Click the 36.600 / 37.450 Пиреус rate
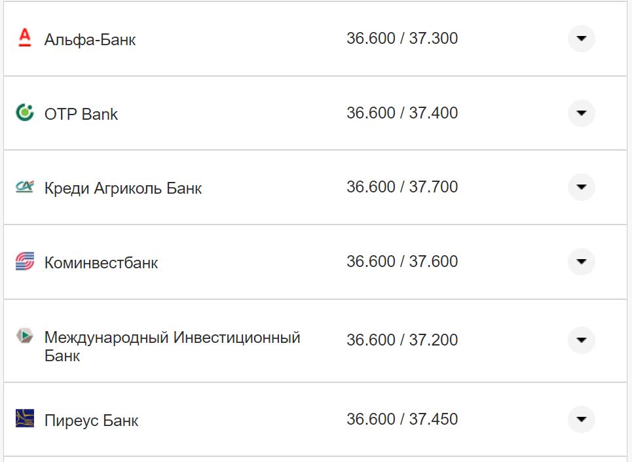The height and width of the screenshot is (462, 632). pos(403,419)
